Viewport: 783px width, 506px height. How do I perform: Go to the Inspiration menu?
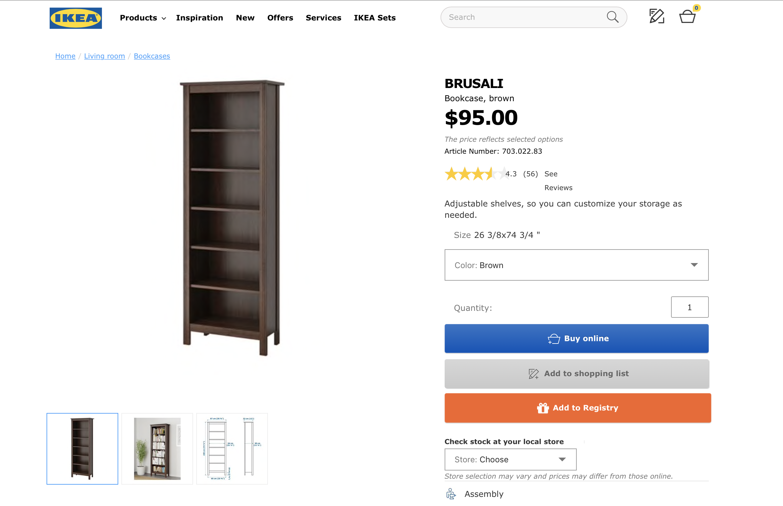point(199,18)
